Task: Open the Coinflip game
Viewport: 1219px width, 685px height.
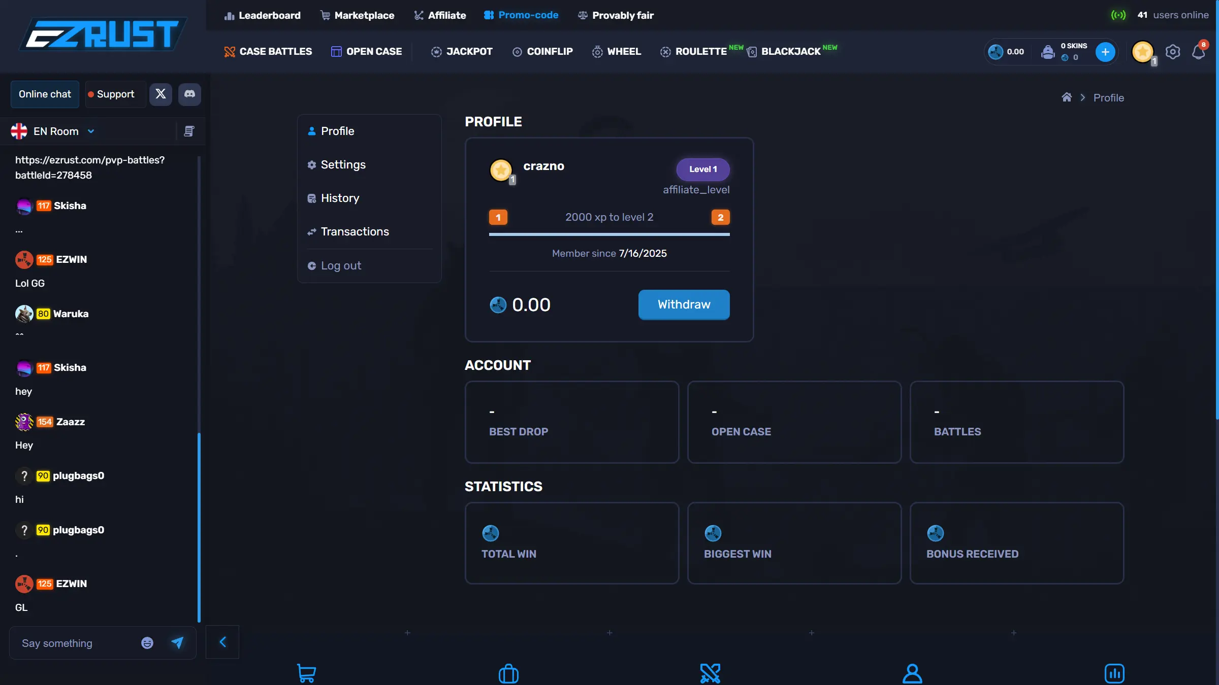Action: pyautogui.click(x=542, y=52)
